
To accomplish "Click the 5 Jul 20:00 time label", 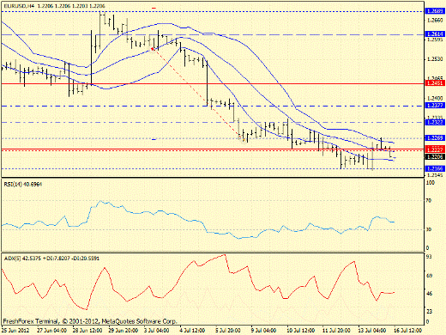I will (227, 331).
